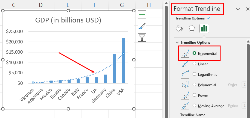
Task: Click the $25,000 axis value
Action: click(x=14, y=31)
